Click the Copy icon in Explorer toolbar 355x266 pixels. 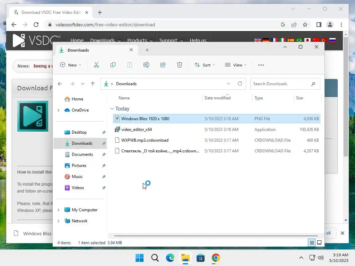click(x=113, y=65)
